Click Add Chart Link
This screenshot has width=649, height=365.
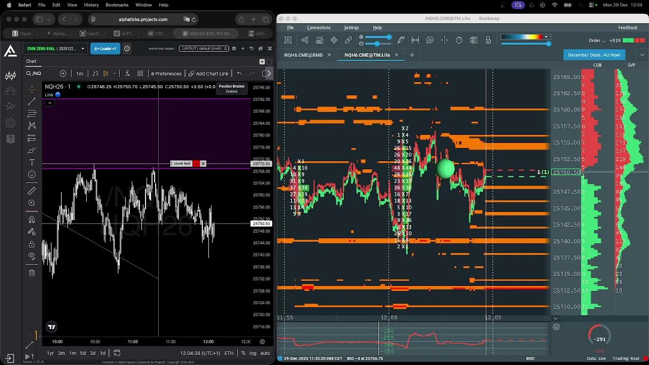[x=208, y=74]
